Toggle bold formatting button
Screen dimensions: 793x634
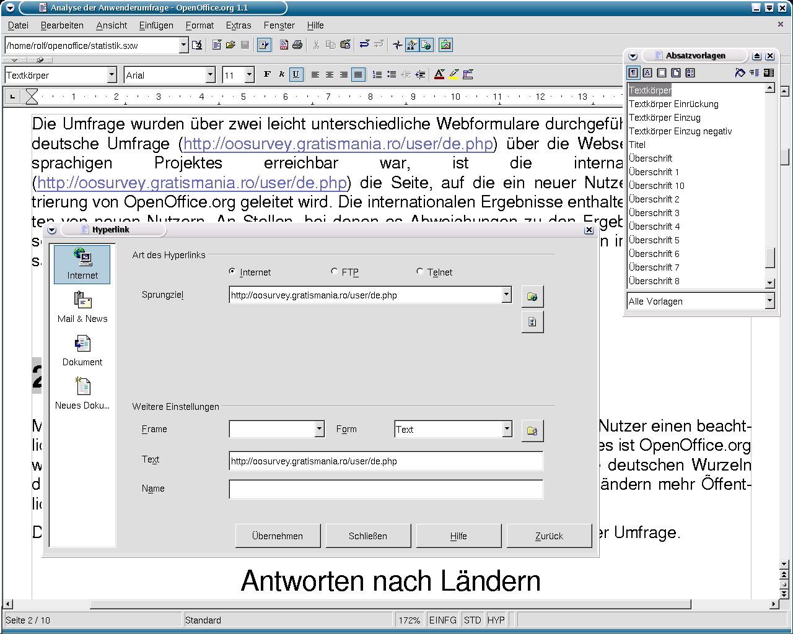coord(267,75)
